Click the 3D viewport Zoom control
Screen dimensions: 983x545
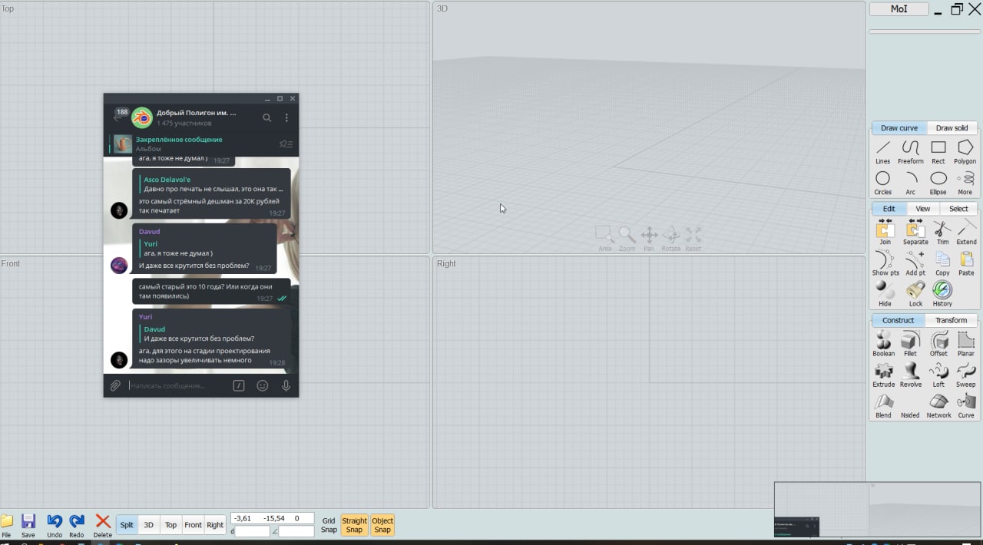click(x=627, y=238)
